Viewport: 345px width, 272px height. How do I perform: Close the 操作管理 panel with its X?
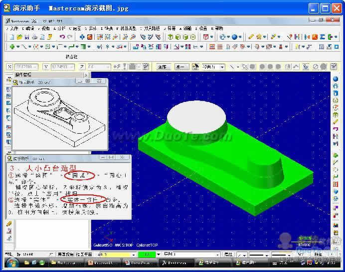click(86, 75)
